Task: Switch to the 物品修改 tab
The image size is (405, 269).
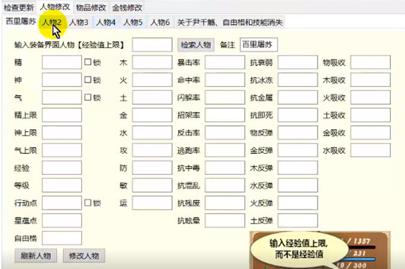Action: [91, 7]
